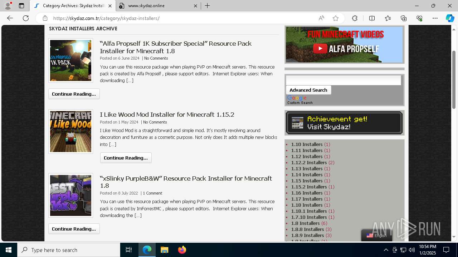
Task: Open the Windows Start menu
Action: click(x=9, y=250)
